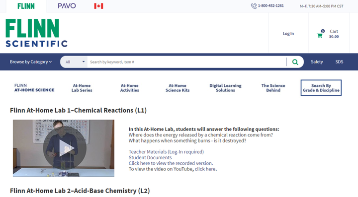
Task: Select the Canadian flag icon
Action: click(x=98, y=6)
